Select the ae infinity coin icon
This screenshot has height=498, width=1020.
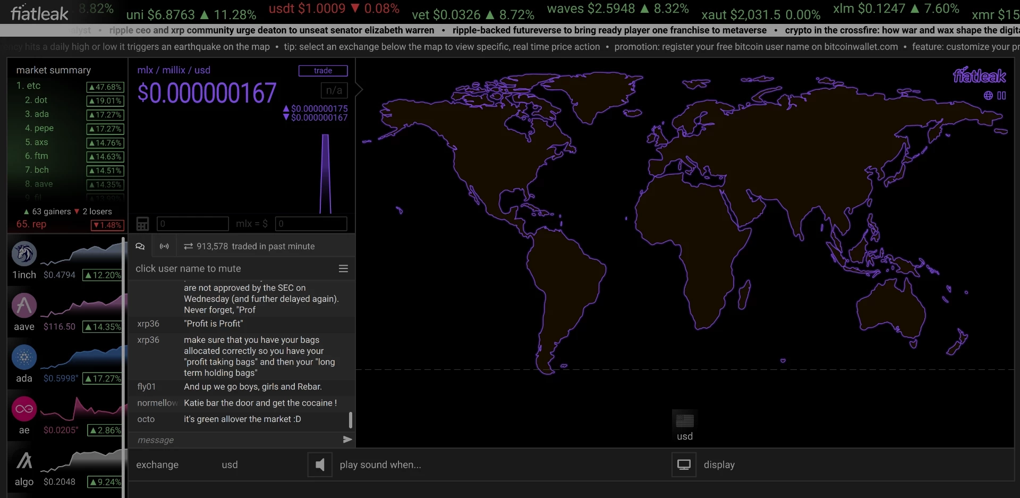click(24, 409)
